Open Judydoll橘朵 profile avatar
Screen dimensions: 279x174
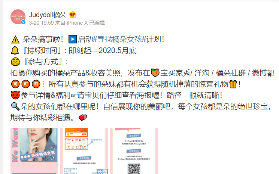point(18,17)
